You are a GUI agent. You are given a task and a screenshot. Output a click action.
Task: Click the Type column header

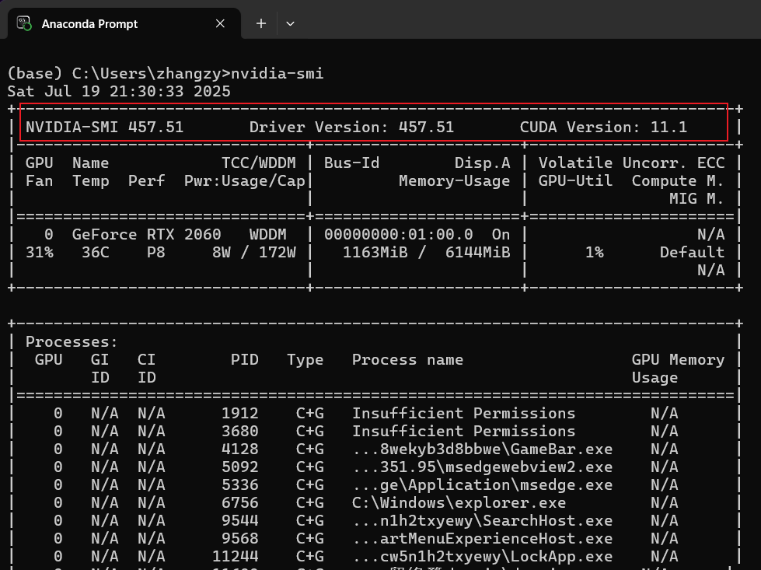[x=305, y=360]
